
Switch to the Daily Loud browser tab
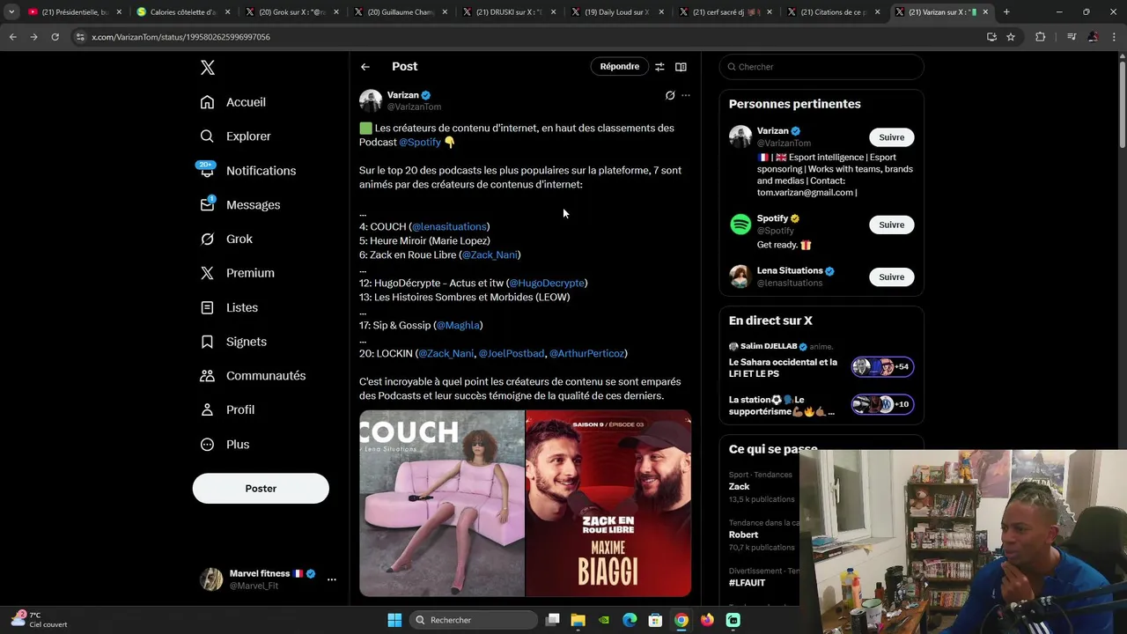(616, 12)
